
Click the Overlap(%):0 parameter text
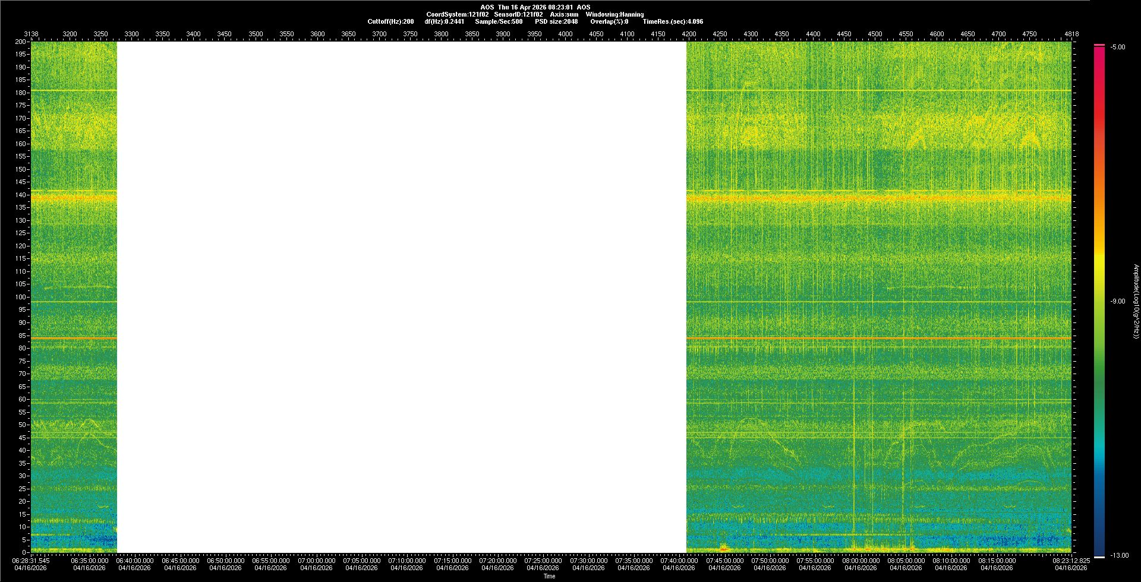pyautogui.click(x=609, y=21)
